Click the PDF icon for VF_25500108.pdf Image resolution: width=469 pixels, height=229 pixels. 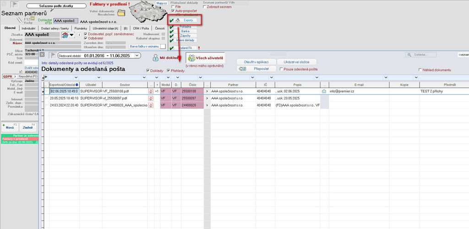click(151, 91)
